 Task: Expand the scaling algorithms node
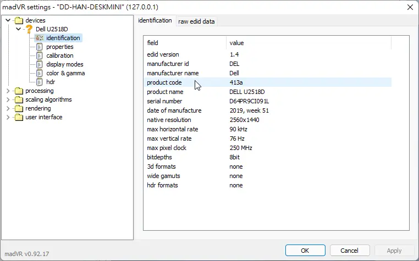[x=8, y=99]
